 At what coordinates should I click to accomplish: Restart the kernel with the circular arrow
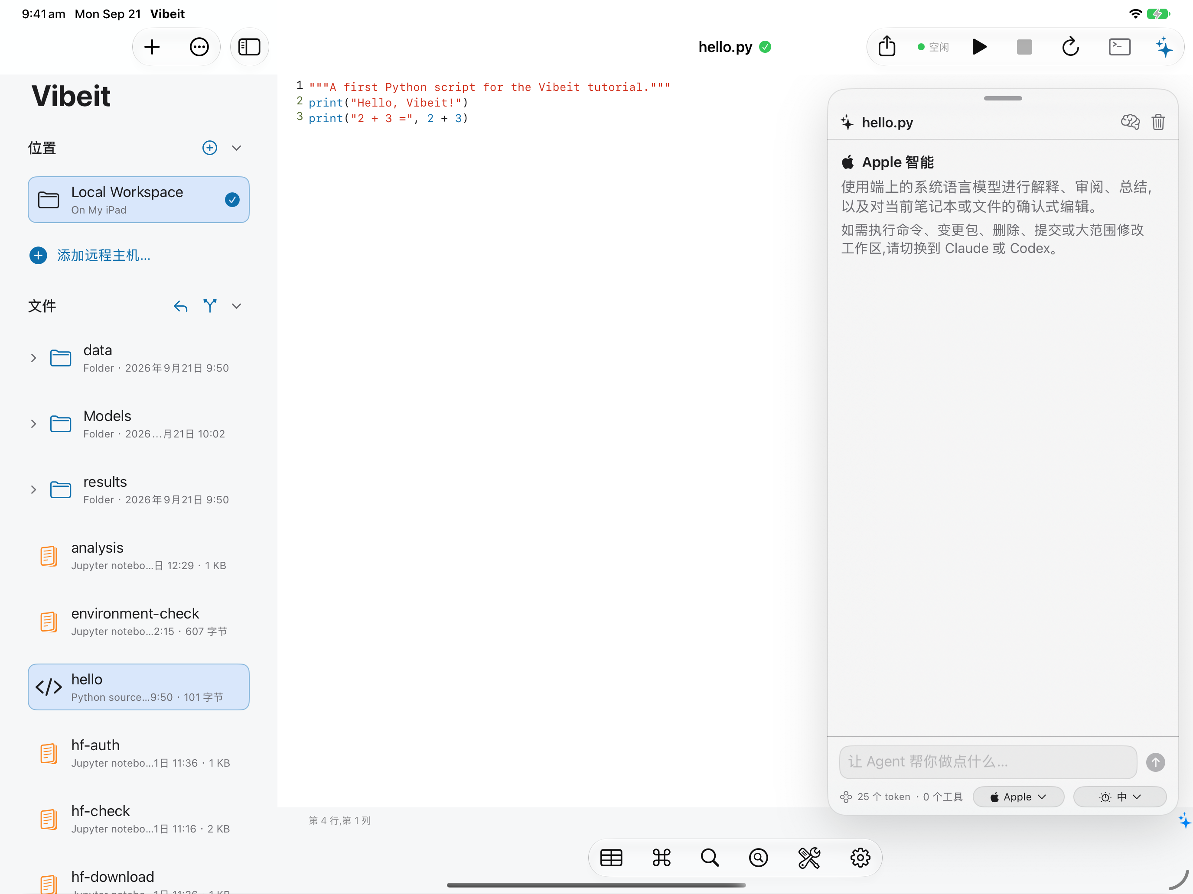(x=1071, y=47)
